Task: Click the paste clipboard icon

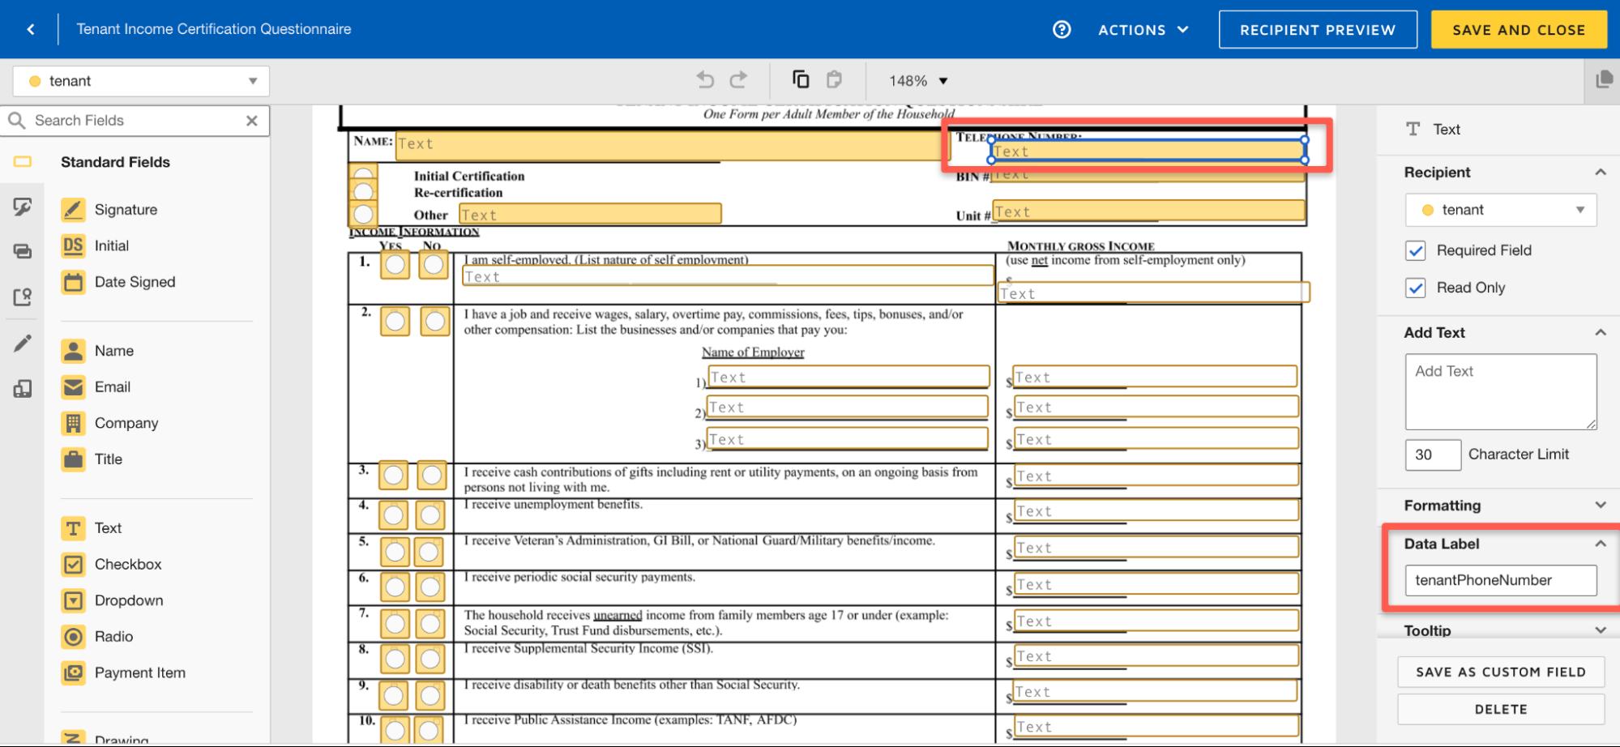Action: coord(834,79)
